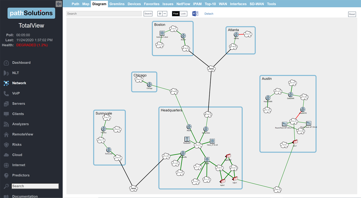Select the DallasRtR router node
This screenshot has width=361, height=198.
(291, 95)
